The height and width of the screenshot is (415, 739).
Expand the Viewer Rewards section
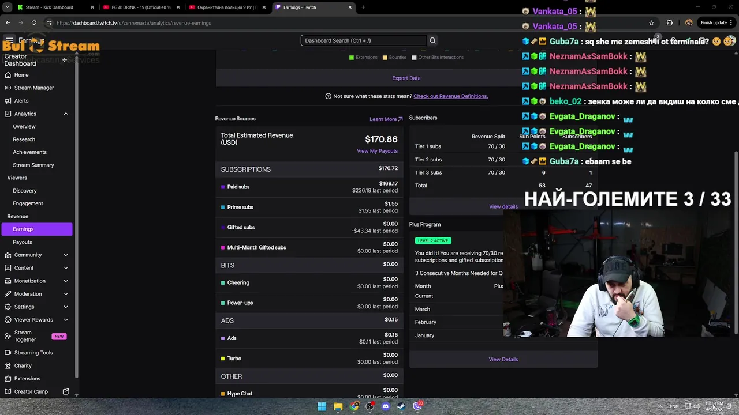pyautogui.click(x=66, y=320)
